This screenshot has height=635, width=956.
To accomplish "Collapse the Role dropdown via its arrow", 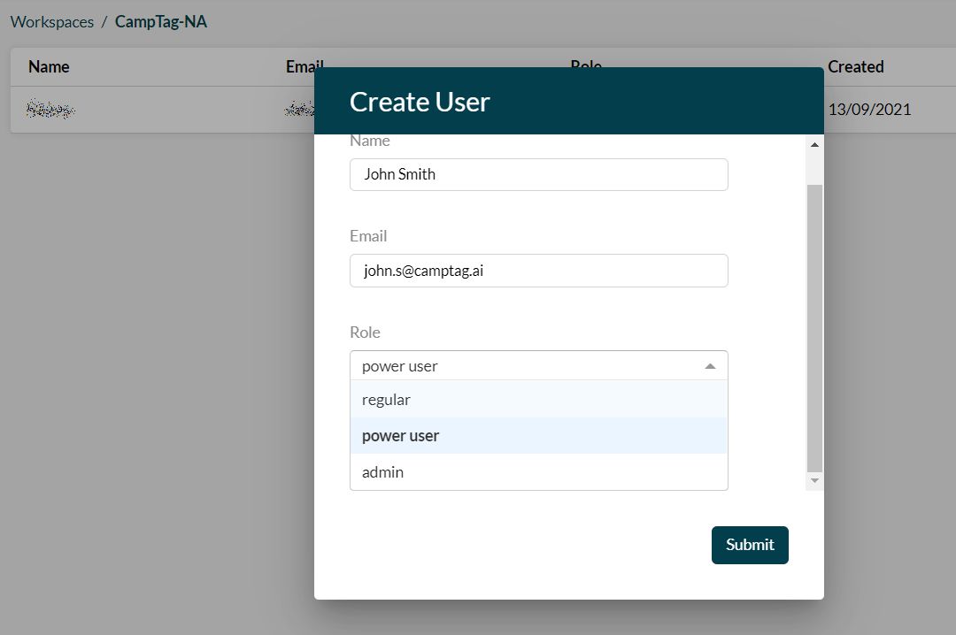I will click(709, 364).
